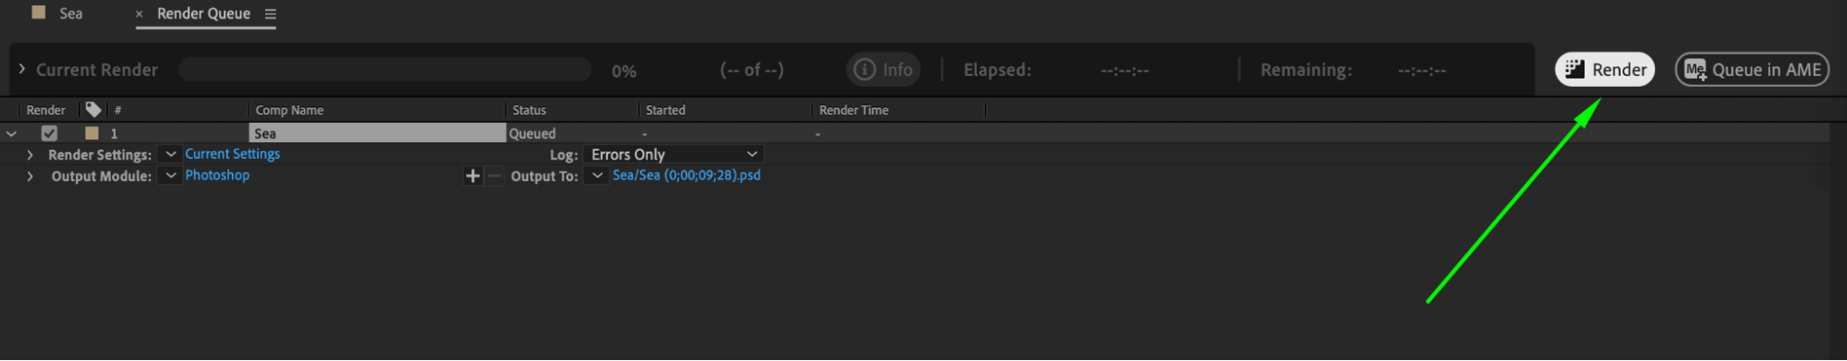The height and width of the screenshot is (361, 1847).
Task: Click the label tag icon in column header
Action: coord(93,109)
